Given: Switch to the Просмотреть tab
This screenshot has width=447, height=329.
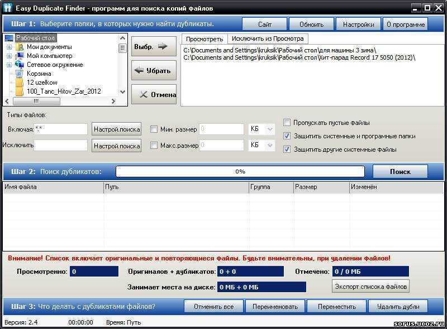Looking at the screenshot, I should point(205,39).
